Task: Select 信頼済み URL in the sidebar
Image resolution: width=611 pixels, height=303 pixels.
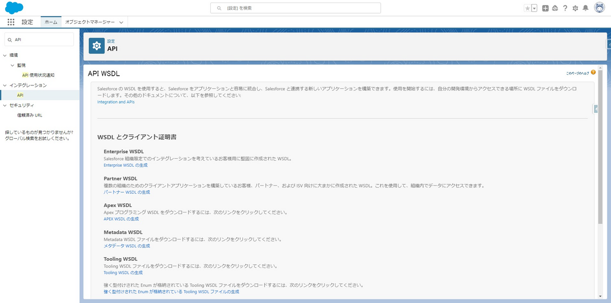Action: [x=31, y=115]
